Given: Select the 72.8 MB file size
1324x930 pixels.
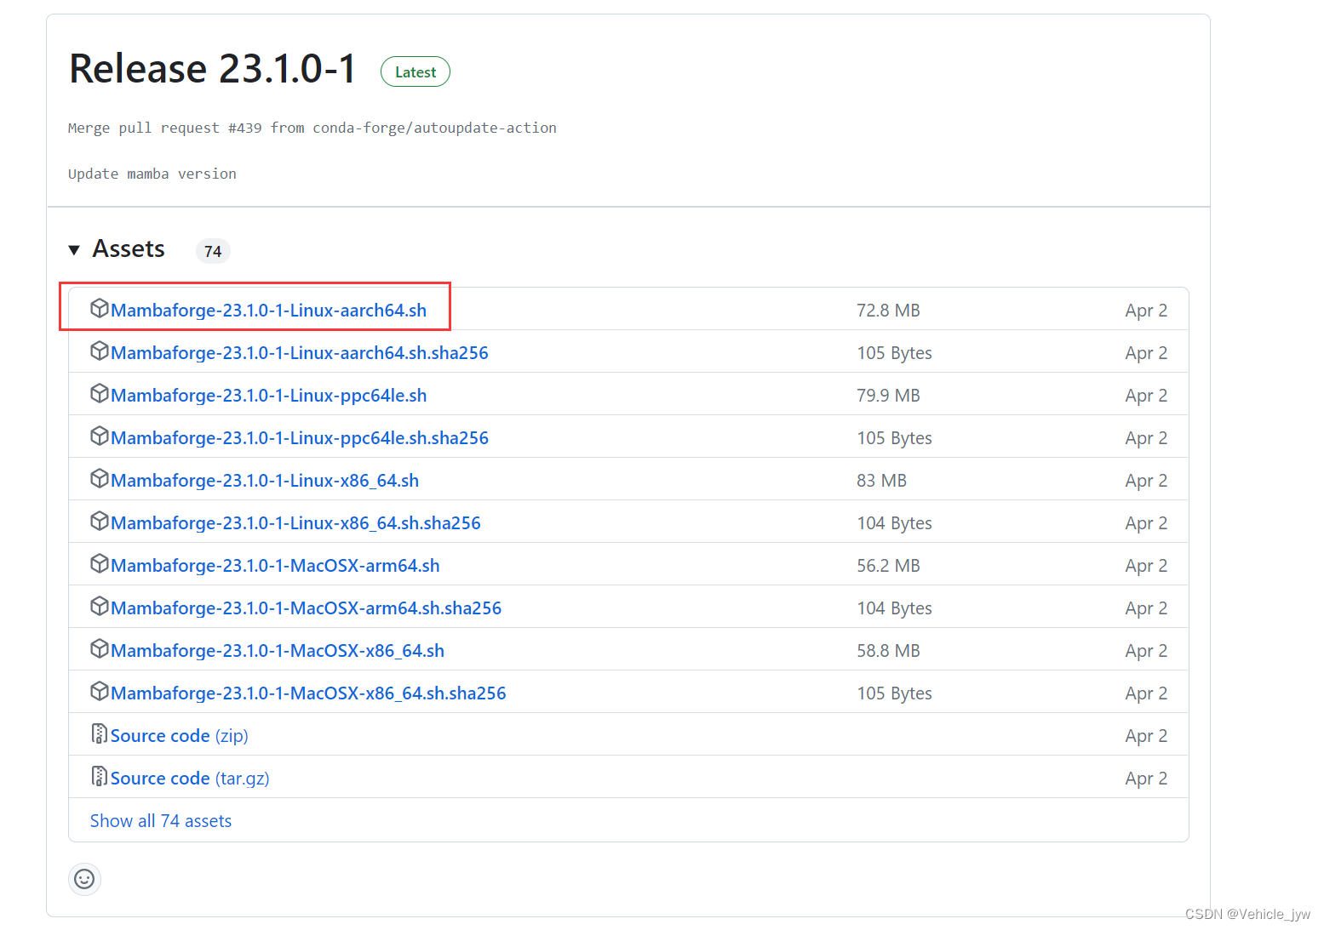Looking at the screenshot, I should coord(888,311).
